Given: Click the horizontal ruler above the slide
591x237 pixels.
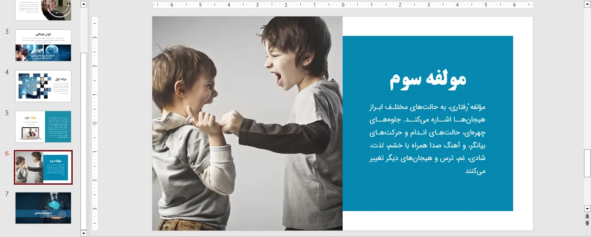Looking at the screenshot, I should click(343, 5).
